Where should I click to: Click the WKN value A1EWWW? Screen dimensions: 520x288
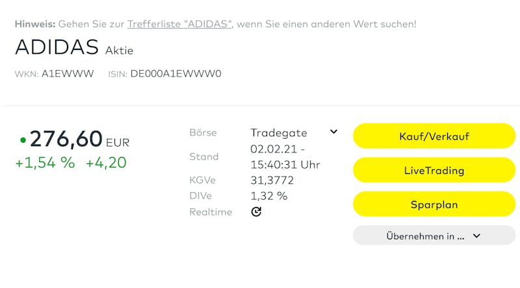68,74
